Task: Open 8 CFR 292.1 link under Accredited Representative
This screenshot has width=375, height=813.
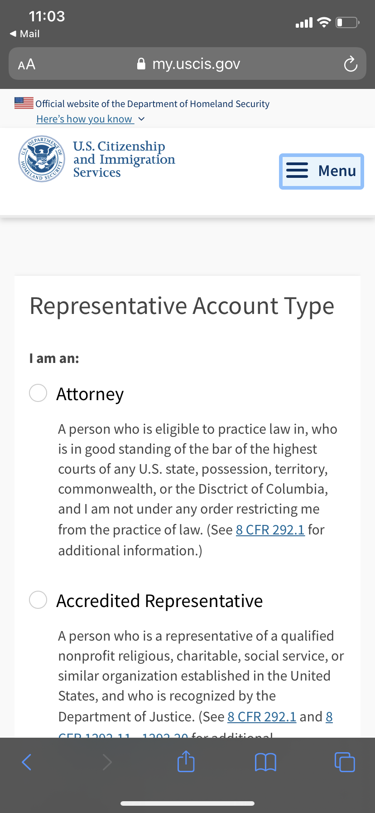Action: pyautogui.click(x=262, y=716)
